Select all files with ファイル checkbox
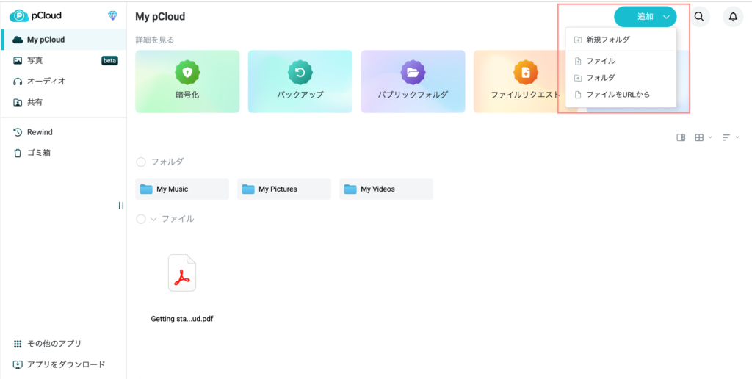This screenshot has width=752, height=379. tap(141, 219)
